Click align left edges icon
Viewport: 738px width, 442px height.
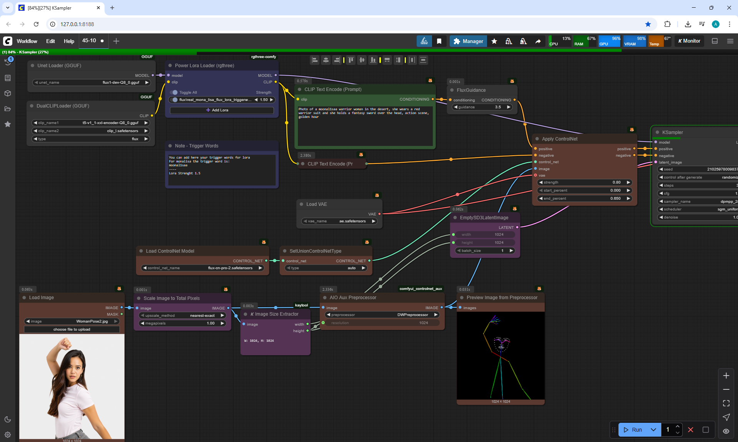point(315,60)
